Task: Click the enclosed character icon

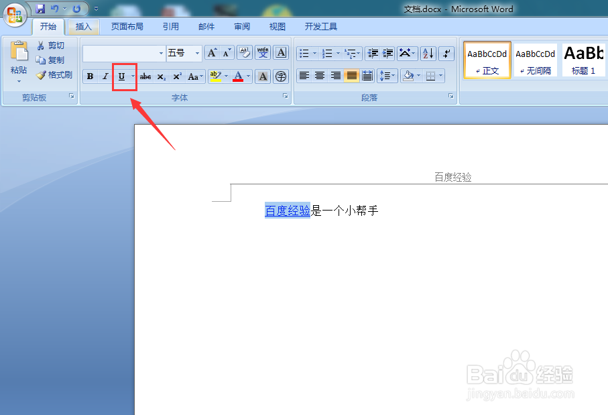Action: tap(281, 76)
